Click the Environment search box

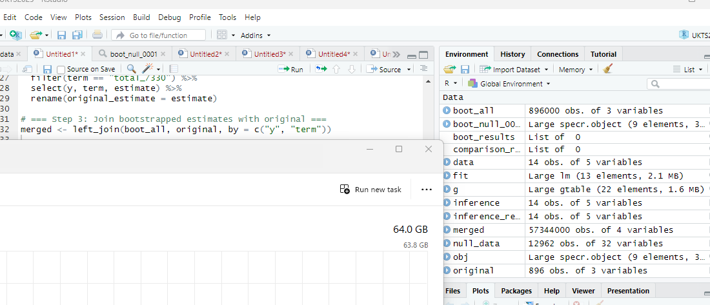[x=678, y=84]
